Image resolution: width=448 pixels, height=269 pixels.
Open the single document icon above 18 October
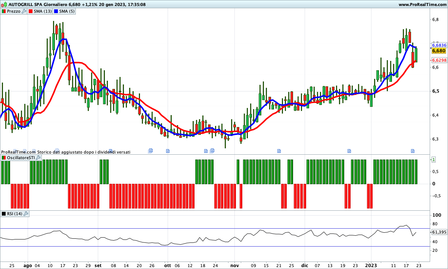tap(206, 151)
